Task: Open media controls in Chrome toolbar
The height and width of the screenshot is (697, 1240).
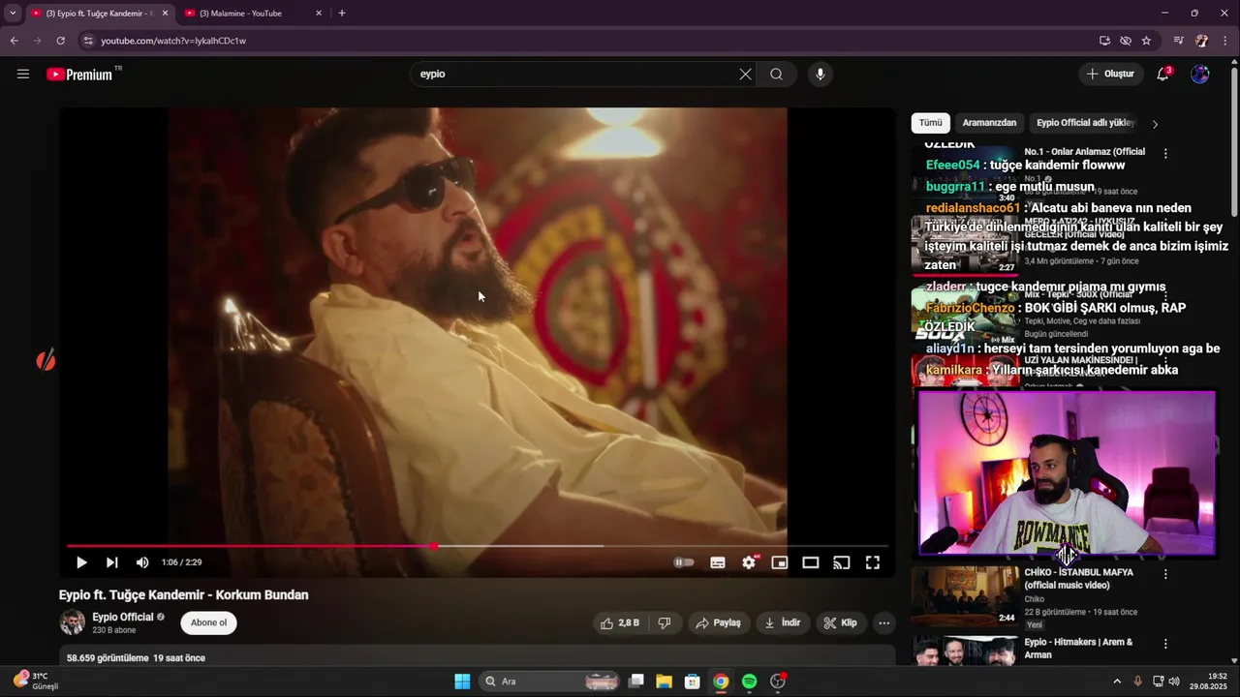Action: pos(1178,41)
